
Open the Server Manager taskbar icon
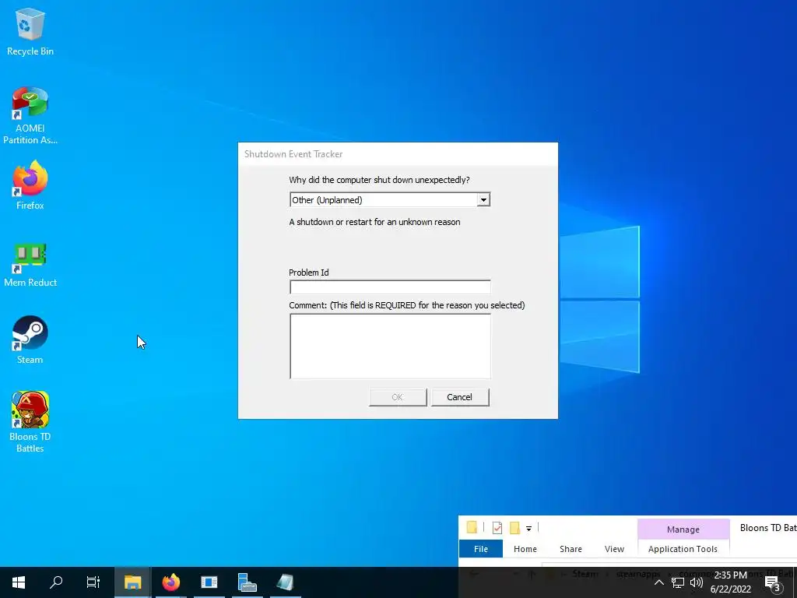tap(247, 582)
